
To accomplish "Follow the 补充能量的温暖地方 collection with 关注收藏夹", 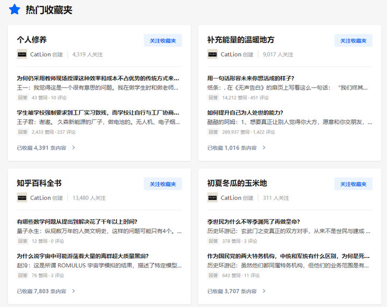I will coord(354,40).
